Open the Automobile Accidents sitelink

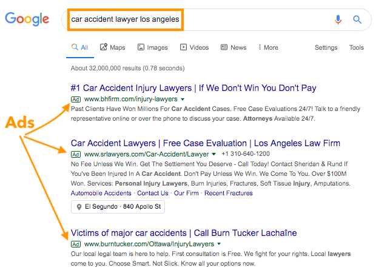pos(101,193)
